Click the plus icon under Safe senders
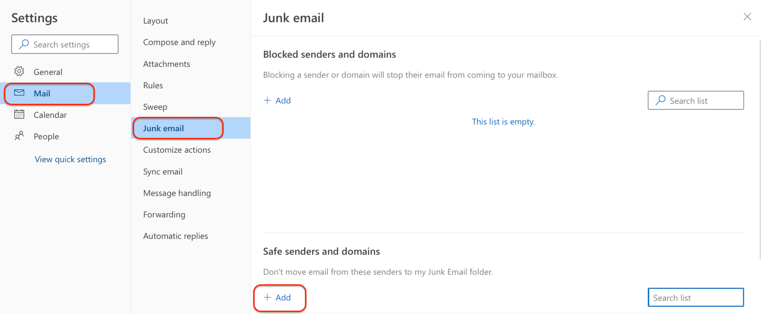Image resolution: width=761 pixels, height=314 pixels. (x=267, y=297)
